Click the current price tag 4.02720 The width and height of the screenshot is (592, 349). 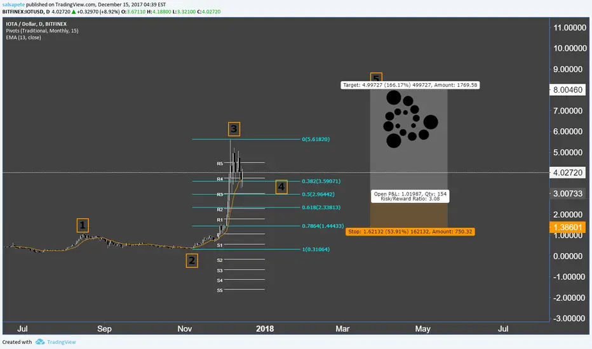click(568, 173)
